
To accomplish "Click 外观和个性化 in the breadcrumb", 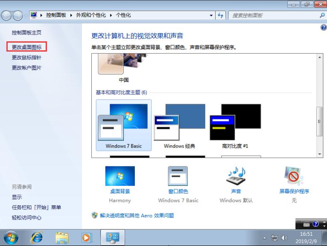I will (91, 15).
